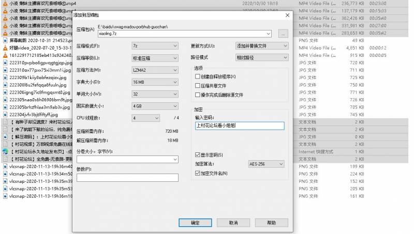
Task: Select the 222306igng7ic8fmgqsmt0.jpg file icon
Action: tap(5, 92)
